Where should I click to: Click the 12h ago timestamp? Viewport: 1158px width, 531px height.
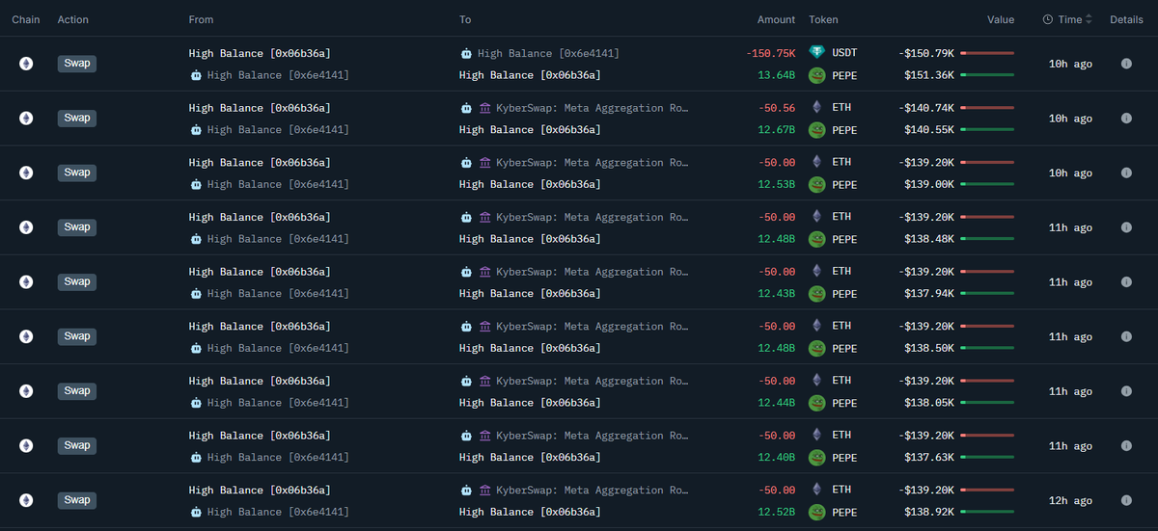tap(1070, 500)
